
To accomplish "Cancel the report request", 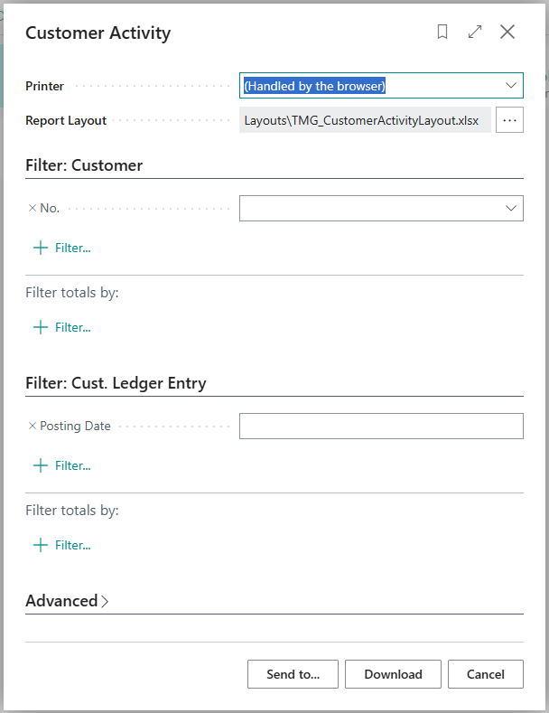I will coord(486,674).
